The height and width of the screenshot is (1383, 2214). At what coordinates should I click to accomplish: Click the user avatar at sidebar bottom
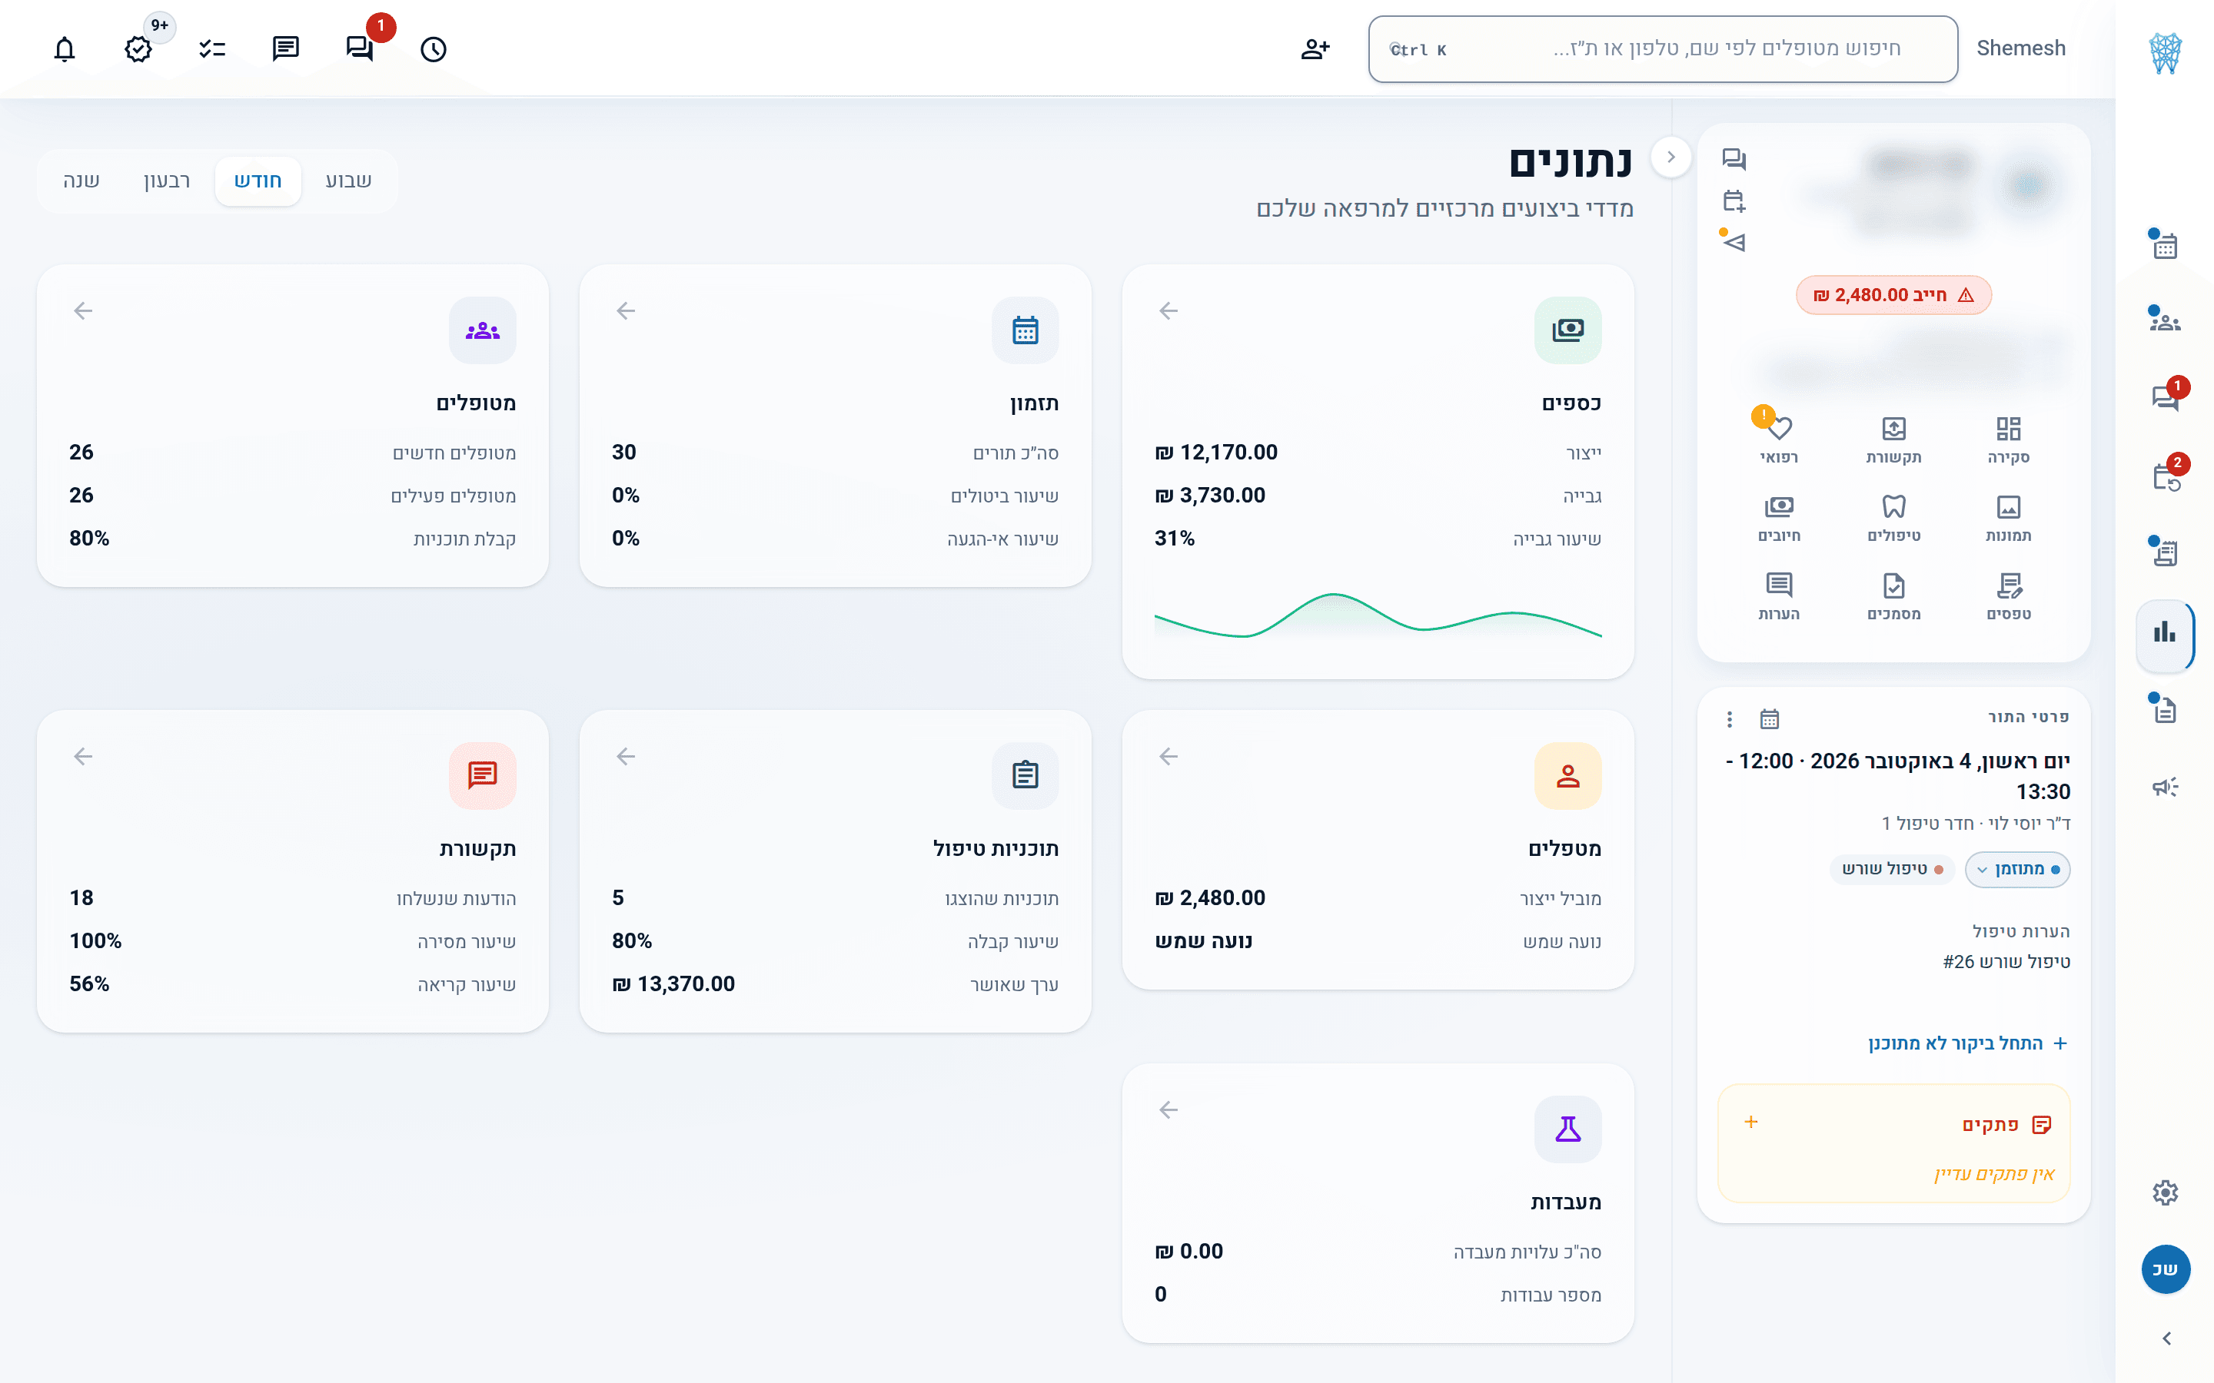[x=2165, y=1269]
